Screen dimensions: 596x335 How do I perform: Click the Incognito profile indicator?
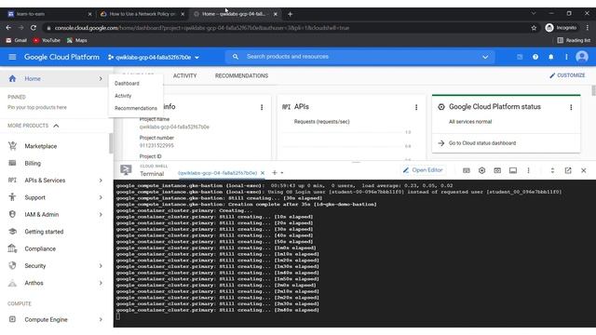click(x=561, y=28)
